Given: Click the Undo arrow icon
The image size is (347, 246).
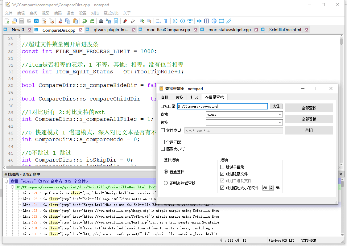Looking at the screenshot, I should pos(84,21).
